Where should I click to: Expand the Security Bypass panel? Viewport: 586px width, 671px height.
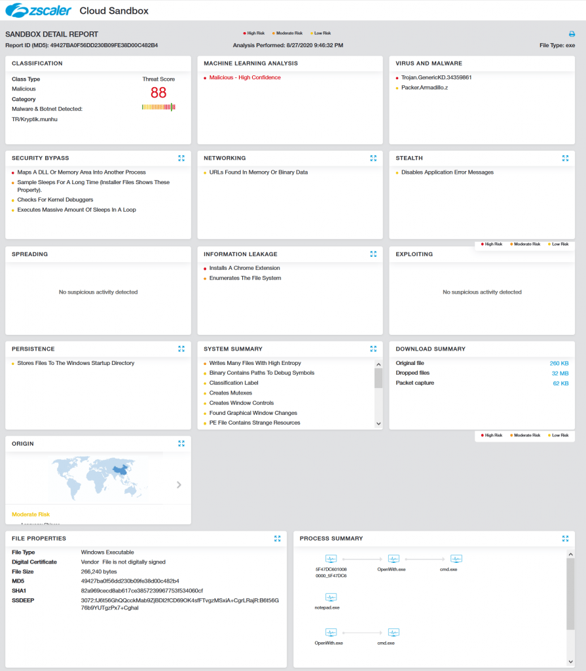coord(181,158)
